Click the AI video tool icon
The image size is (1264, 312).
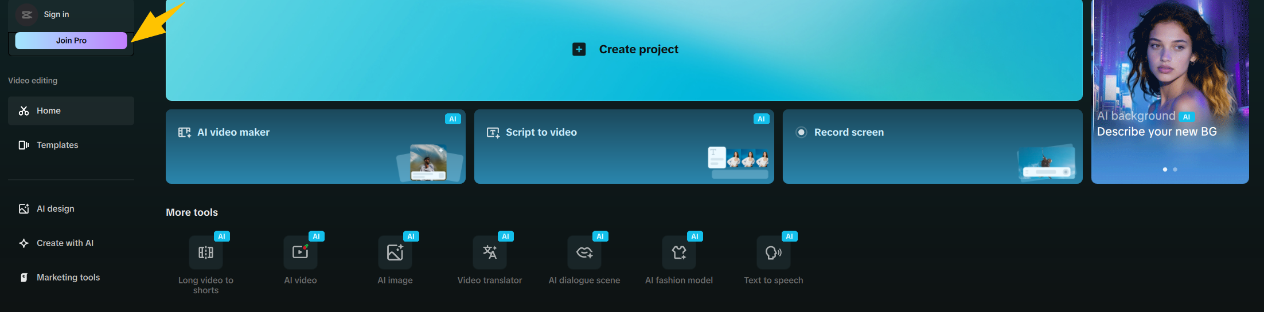click(x=301, y=252)
